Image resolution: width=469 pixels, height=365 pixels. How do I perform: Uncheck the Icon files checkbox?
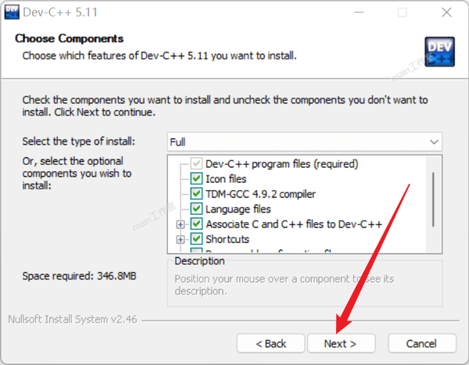tap(196, 179)
